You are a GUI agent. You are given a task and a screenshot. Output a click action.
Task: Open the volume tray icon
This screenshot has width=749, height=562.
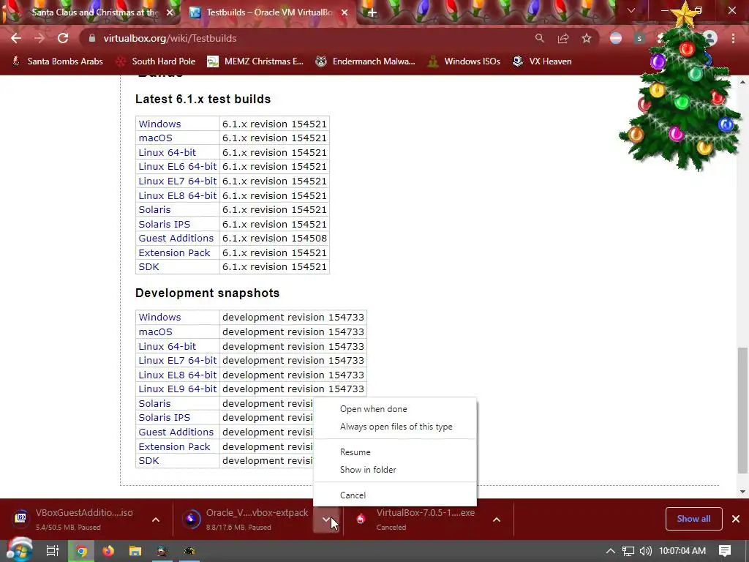point(645,552)
